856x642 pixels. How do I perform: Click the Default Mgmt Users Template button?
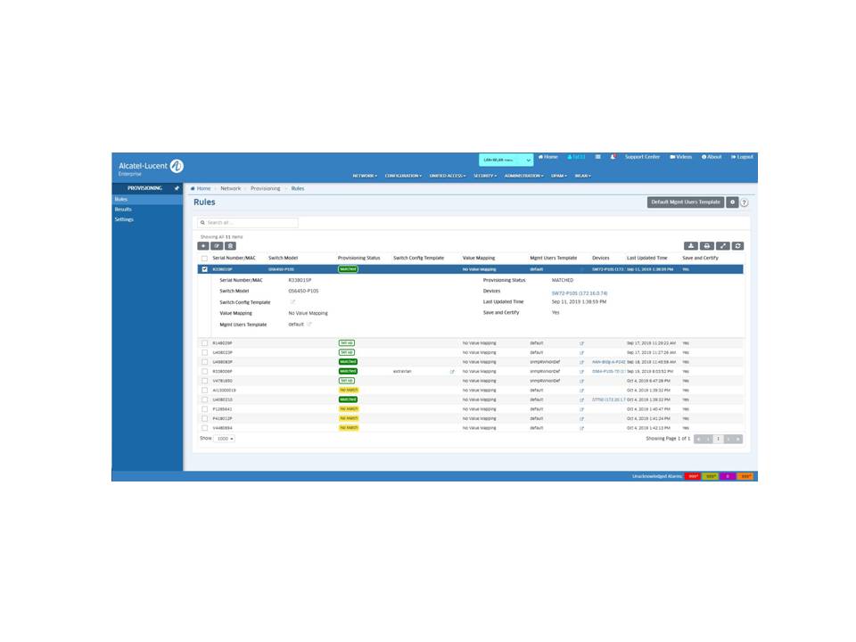[686, 202]
